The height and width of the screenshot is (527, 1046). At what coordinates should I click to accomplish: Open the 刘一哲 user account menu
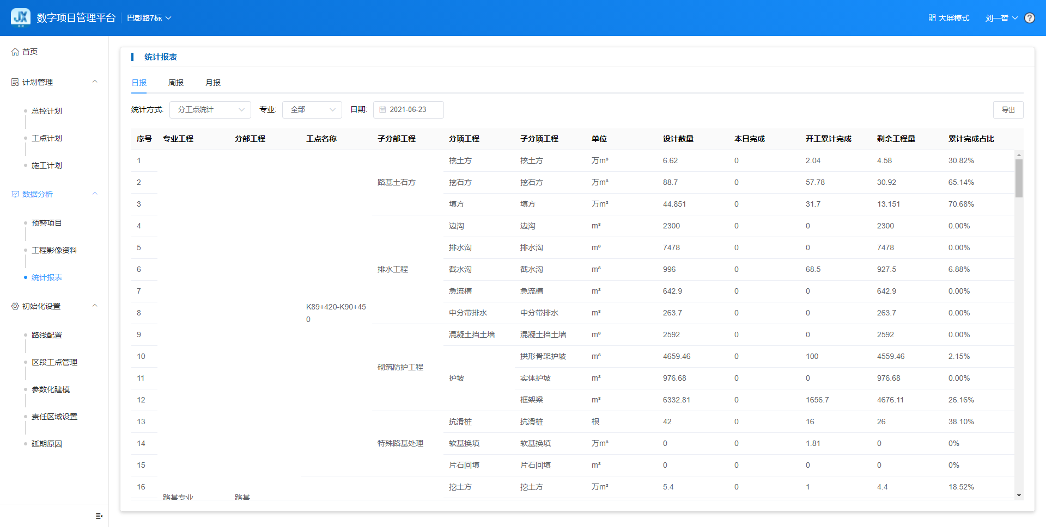pyautogui.click(x=1001, y=18)
